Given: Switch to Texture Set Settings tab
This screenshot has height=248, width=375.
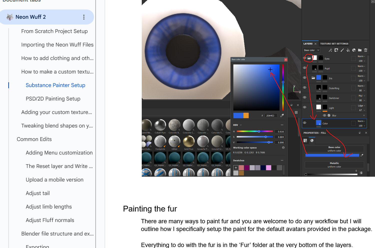Looking at the screenshot, I should pos(334,44).
